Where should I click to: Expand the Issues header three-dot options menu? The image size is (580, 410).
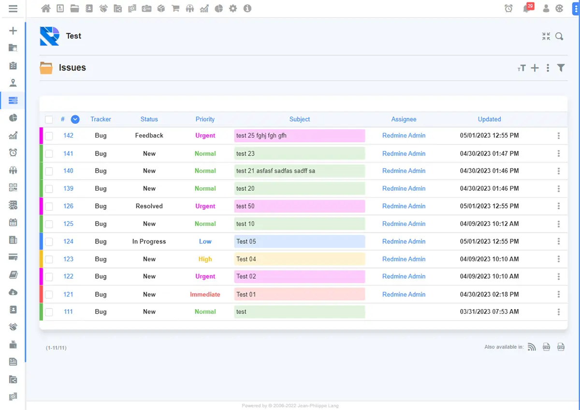[x=548, y=68]
